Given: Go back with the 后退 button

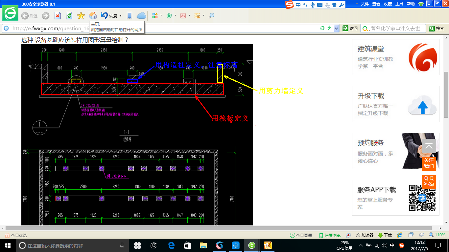Looking at the screenshot, I should pos(29,16).
